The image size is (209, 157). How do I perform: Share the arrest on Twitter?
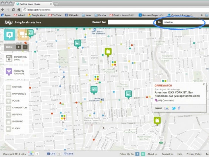point(174,108)
